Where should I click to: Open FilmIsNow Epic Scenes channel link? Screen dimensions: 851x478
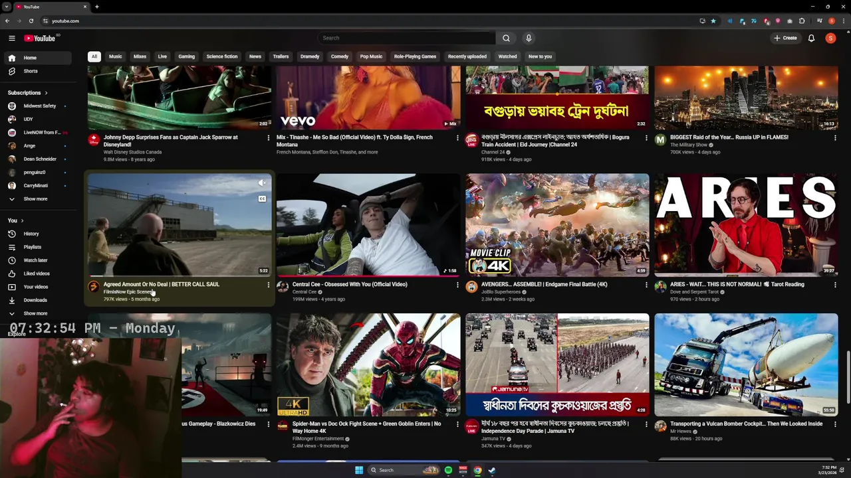(129, 292)
